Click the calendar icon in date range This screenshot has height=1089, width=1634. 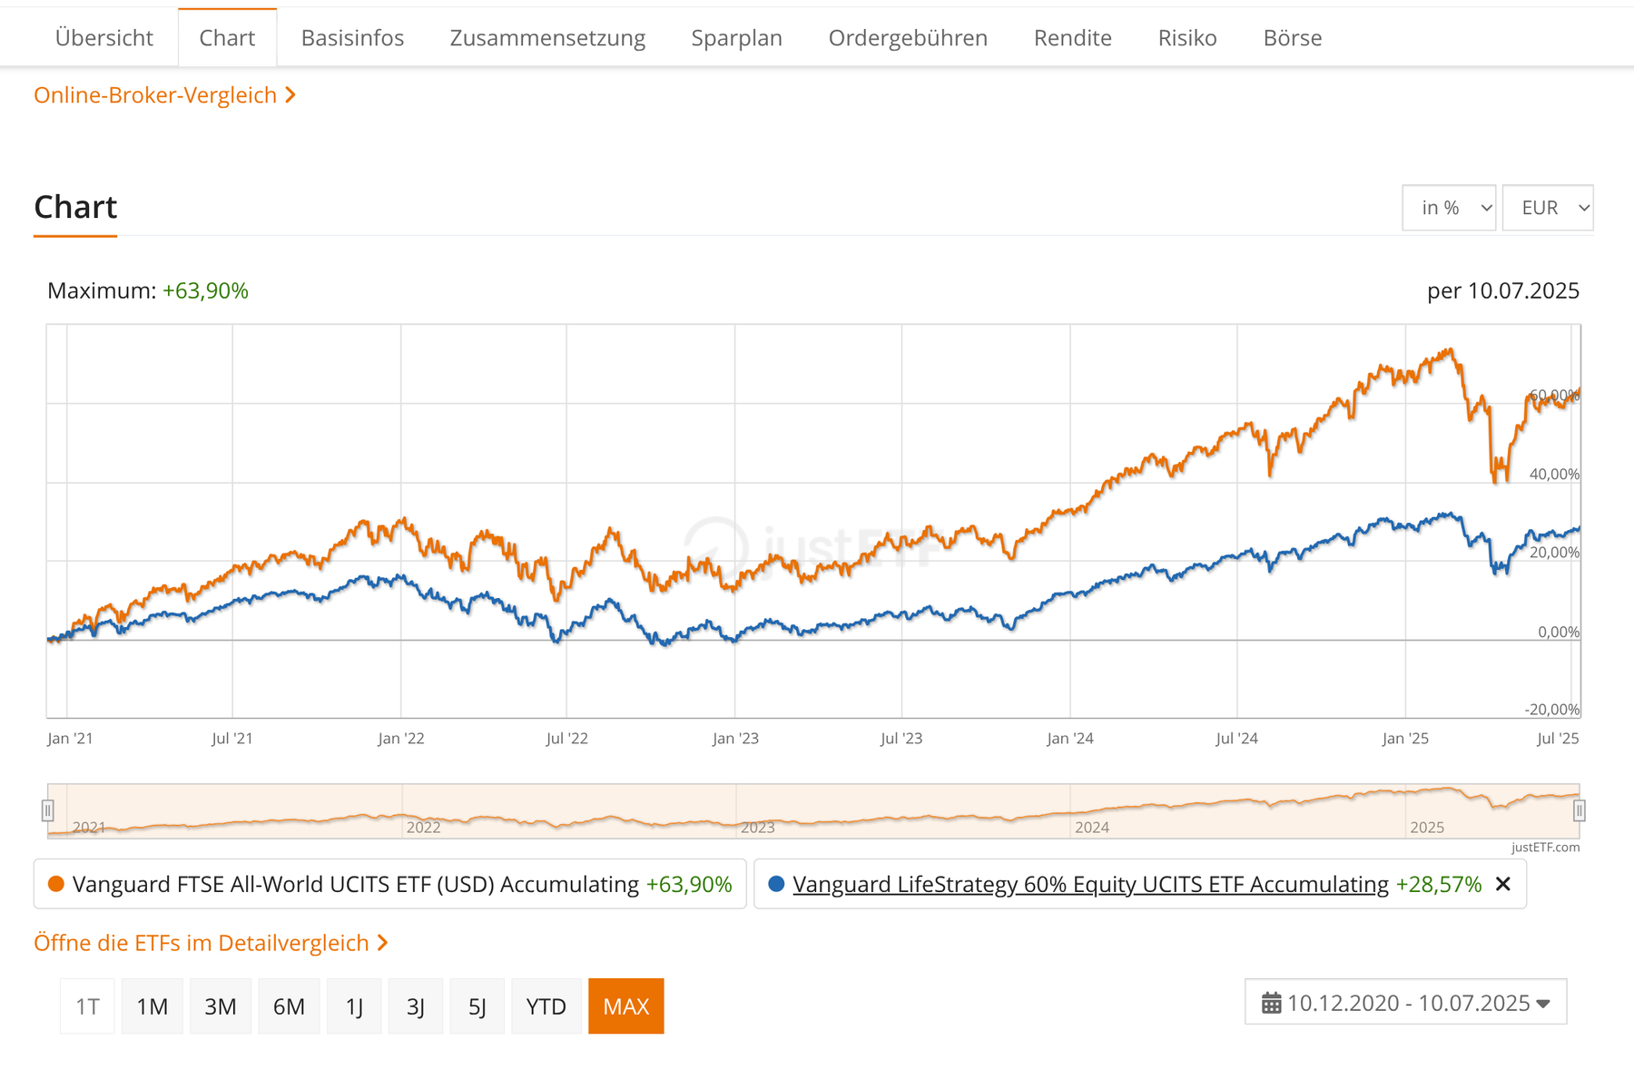(1271, 1003)
